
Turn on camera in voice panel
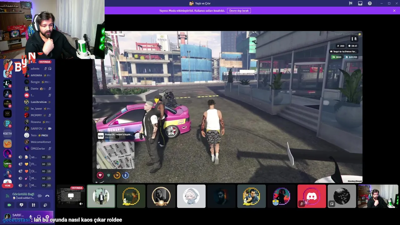pos(9,205)
